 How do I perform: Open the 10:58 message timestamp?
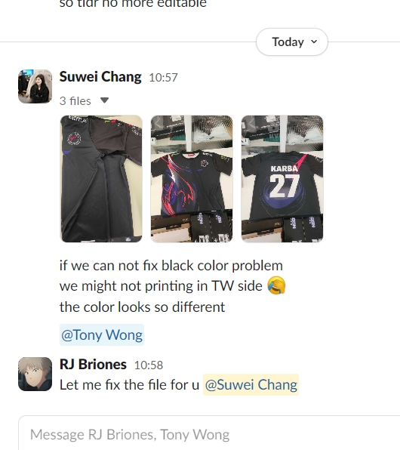point(149,365)
